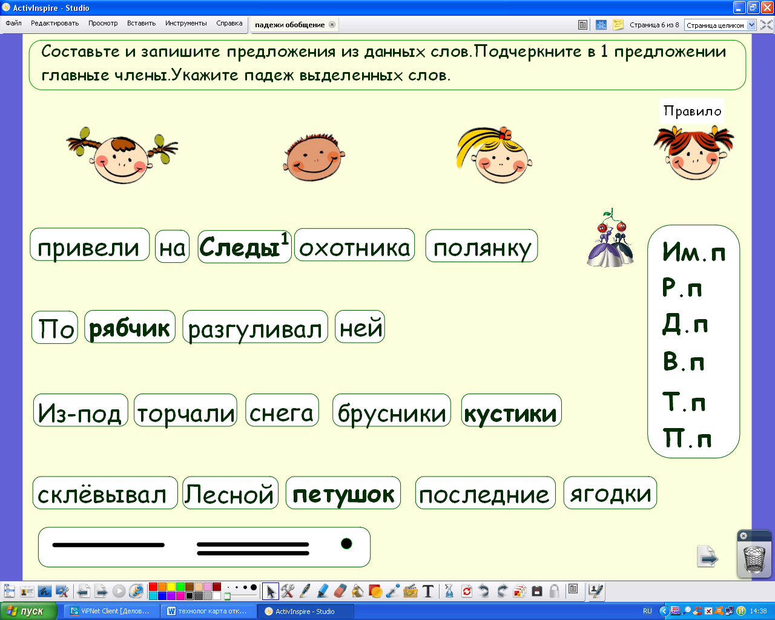Screen dimensions: 775x620
Task: Activate the Select arrow tool
Action: point(270,592)
